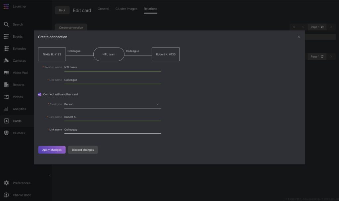Click the Launcher grid icon
Screen dimensions: 339x201
(6, 6)
